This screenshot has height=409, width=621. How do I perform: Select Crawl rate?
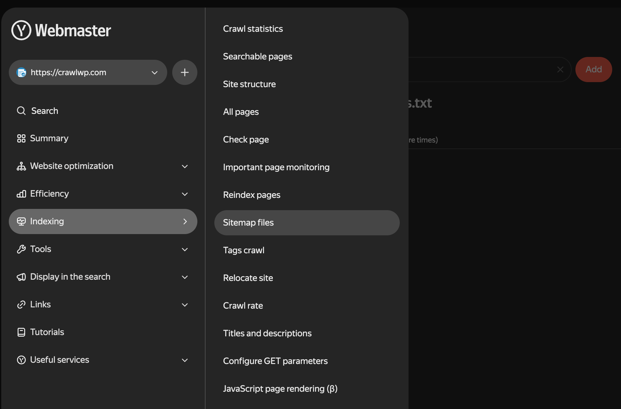click(243, 306)
